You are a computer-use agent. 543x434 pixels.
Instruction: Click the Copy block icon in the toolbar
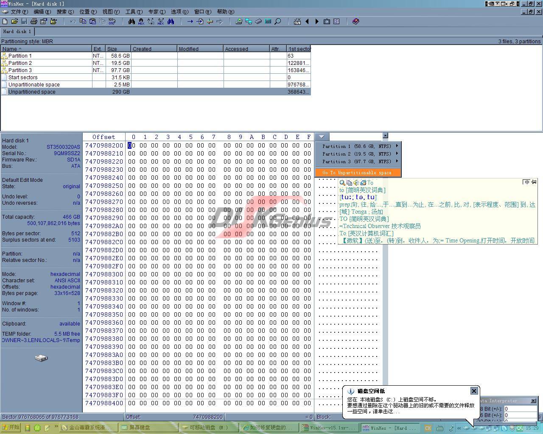(x=83, y=21)
